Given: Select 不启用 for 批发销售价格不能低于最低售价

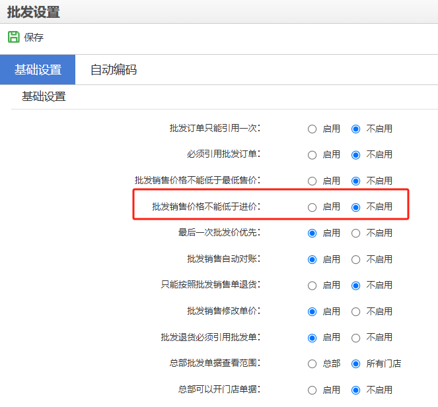Looking at the screenshot, I should pos(355,181).
